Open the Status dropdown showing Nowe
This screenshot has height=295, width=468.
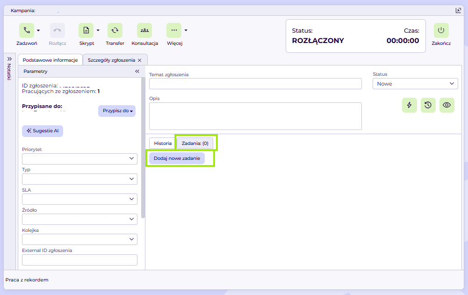(x=415, y=84)
